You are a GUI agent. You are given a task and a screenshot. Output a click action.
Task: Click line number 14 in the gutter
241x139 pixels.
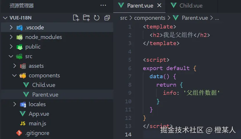point(128,135)
